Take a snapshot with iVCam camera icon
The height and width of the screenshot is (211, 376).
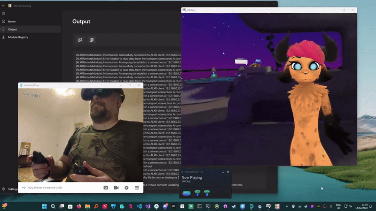106,188
